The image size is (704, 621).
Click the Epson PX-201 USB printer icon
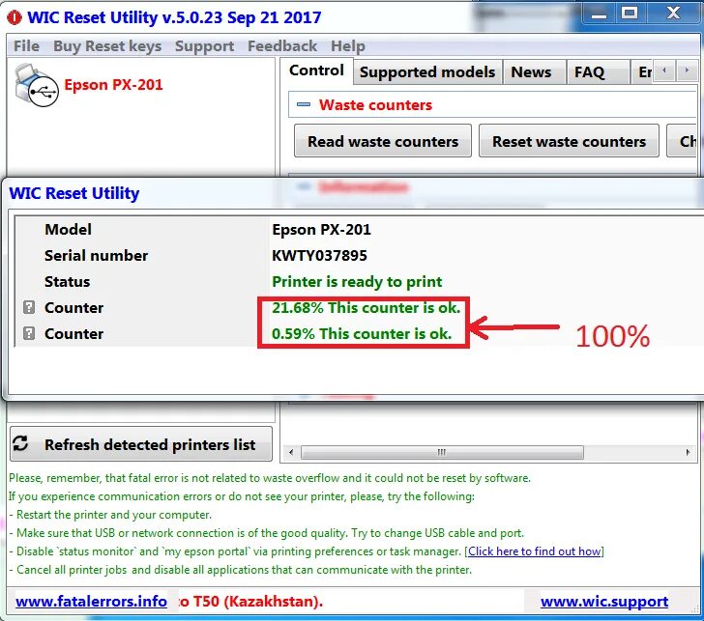tap(37, 85)
